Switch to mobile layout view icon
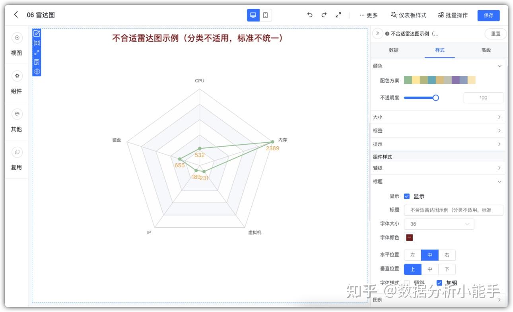 pos(266,15)
